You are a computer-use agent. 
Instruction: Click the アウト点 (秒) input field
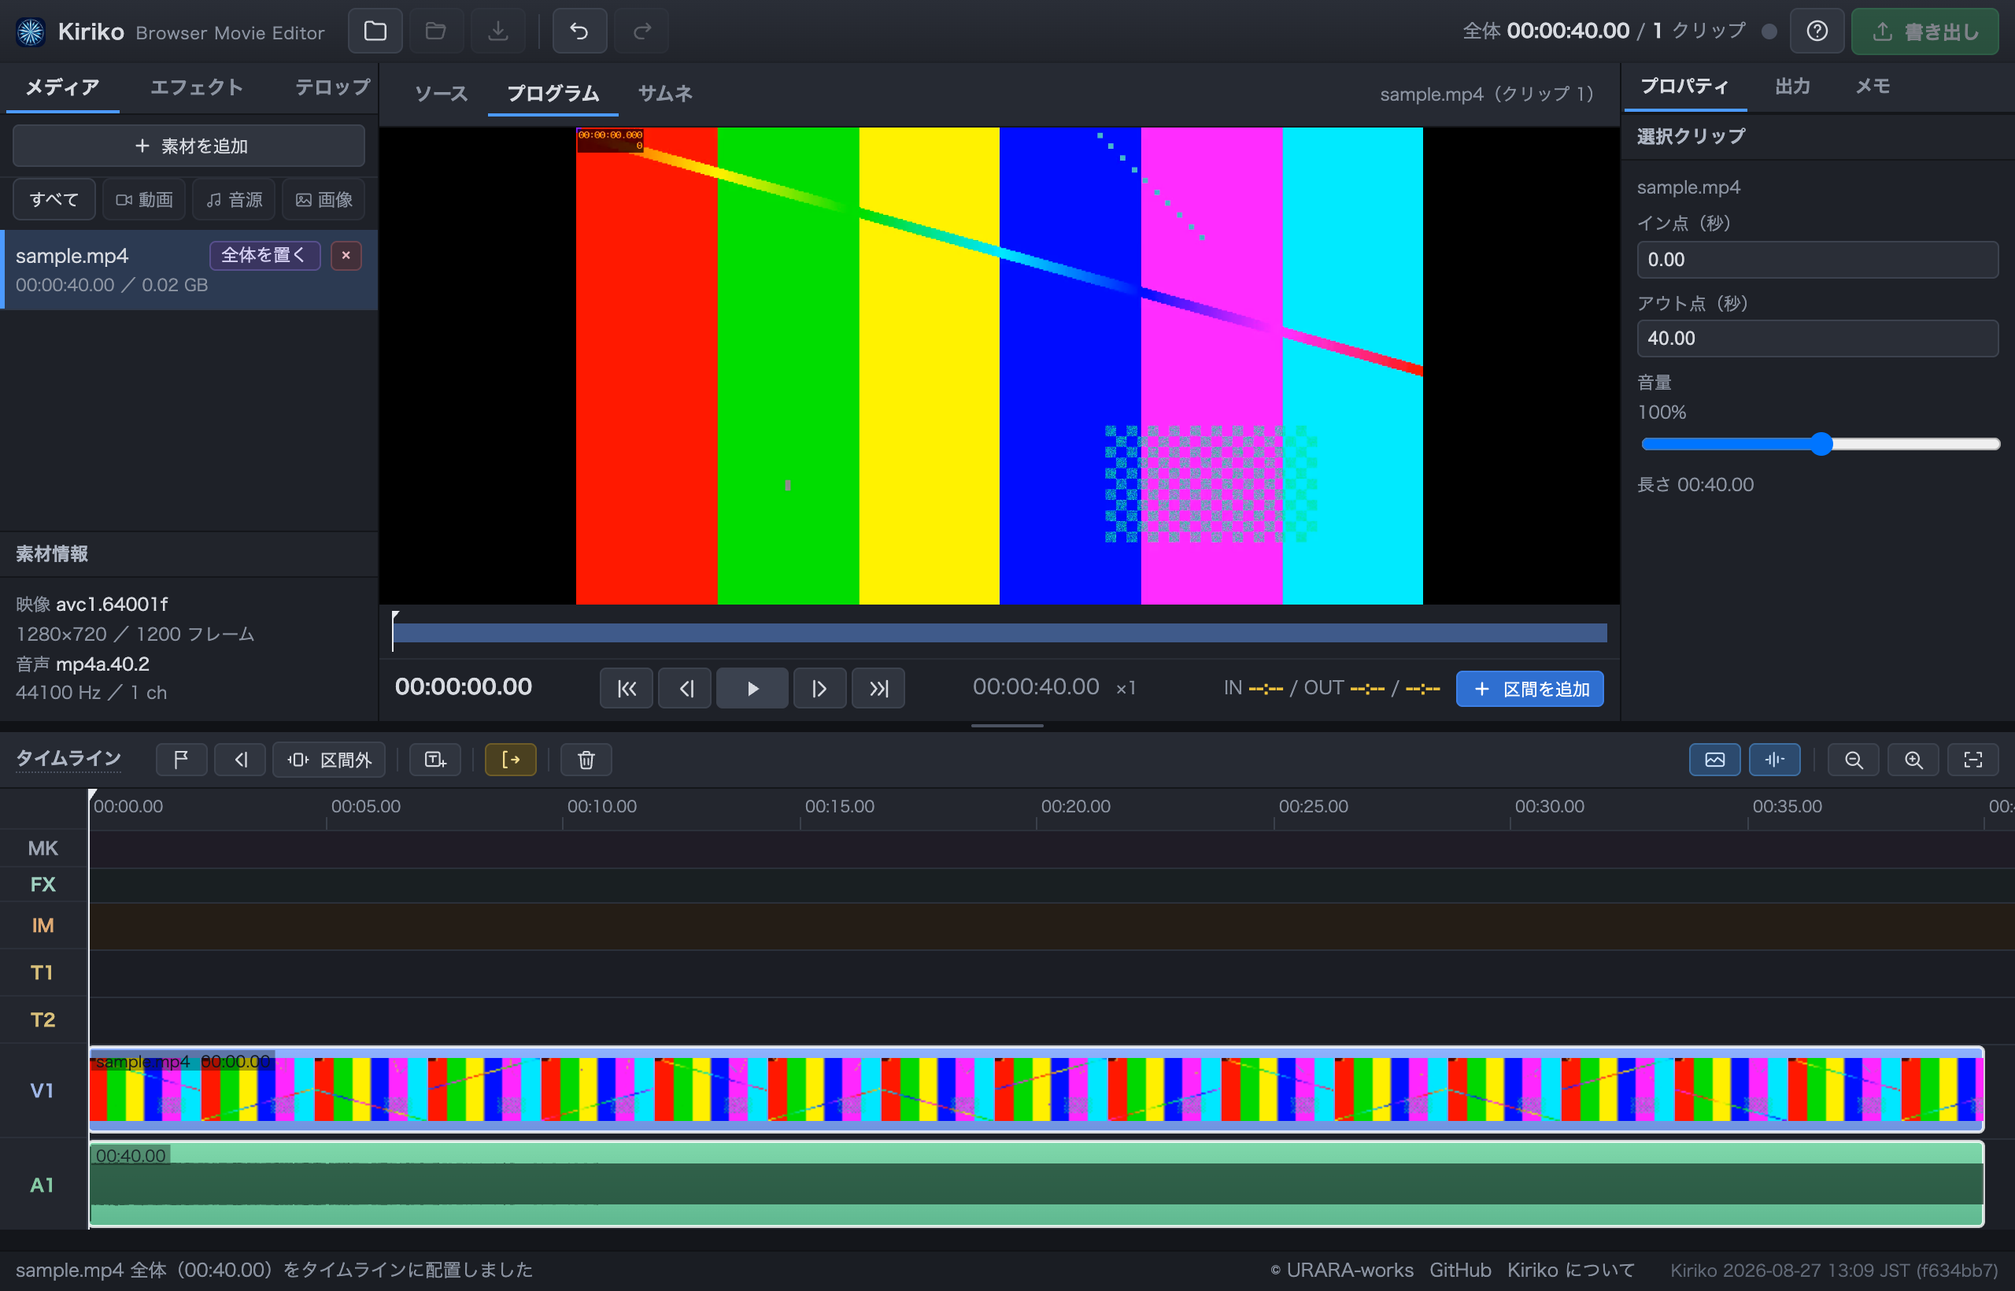tap(1817, 338)
